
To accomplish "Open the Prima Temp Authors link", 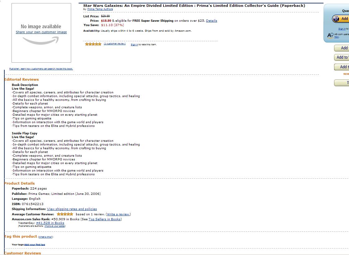I will [x=100, y=9].
